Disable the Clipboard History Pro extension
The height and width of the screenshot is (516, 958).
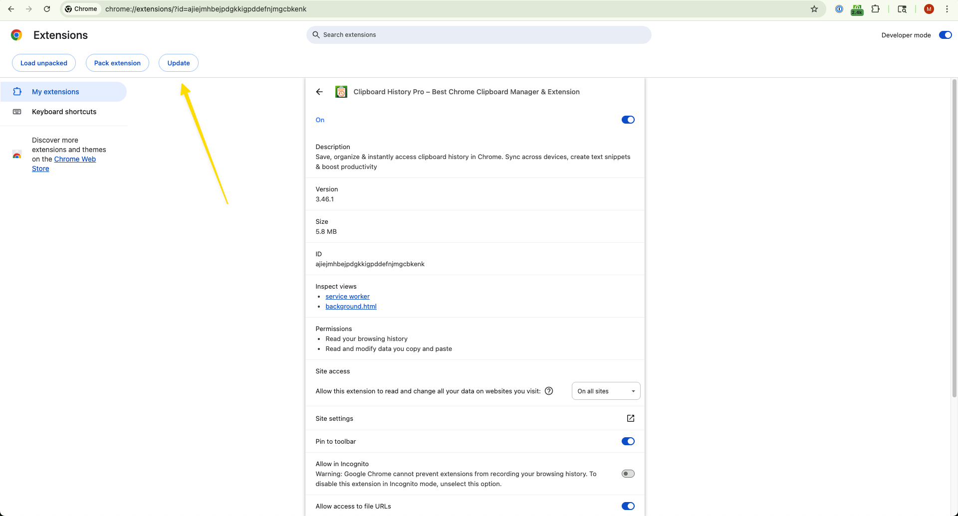coord(628,120)
